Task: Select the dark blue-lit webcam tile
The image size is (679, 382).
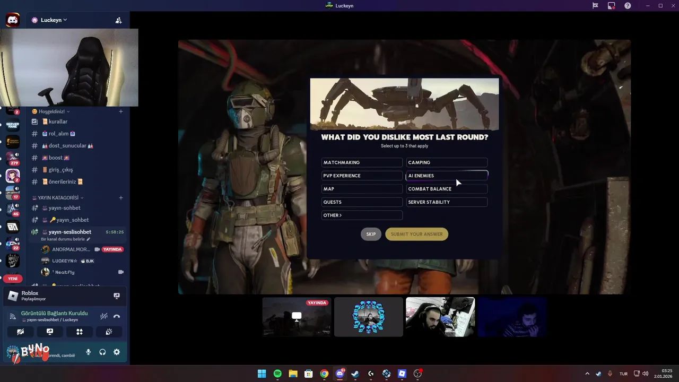Action: tap(512, 317)
